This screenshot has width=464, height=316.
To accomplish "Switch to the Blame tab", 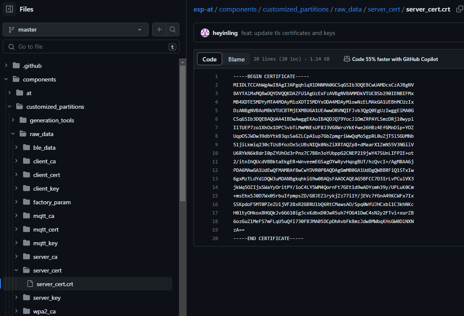I will pos(236,59).
